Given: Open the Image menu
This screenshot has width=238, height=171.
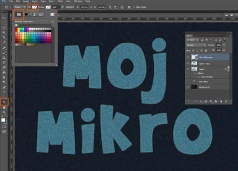Looking at the screenshot, I should point(26,1).
